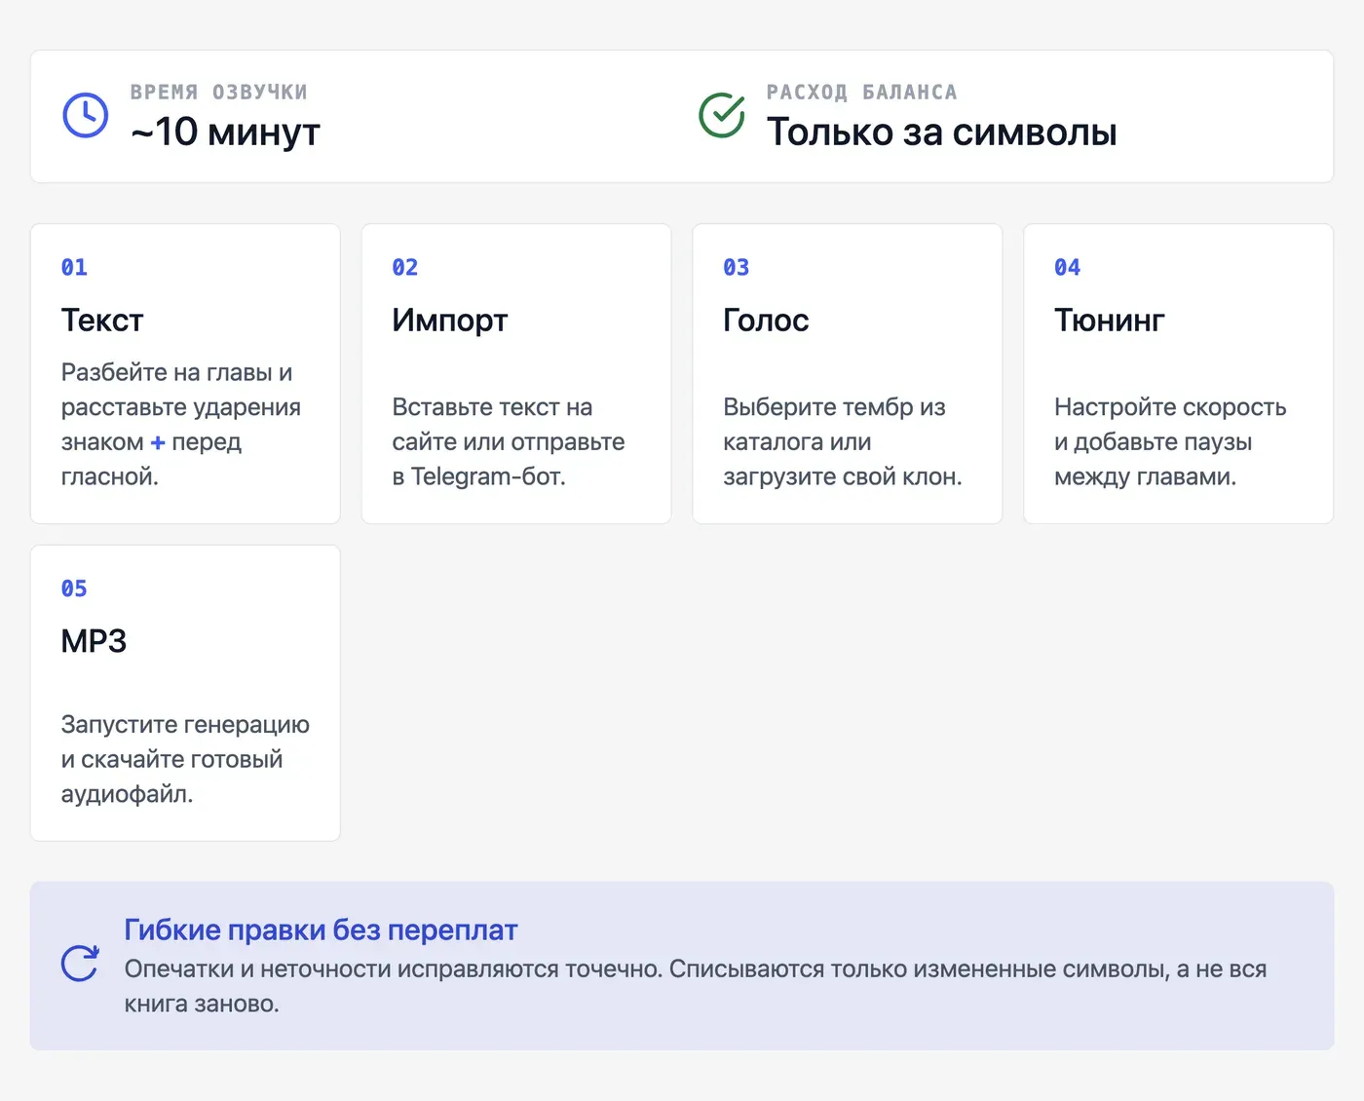Image resolution: width=1364 pixels, height=1101 pixels.
Task: Click the "РАСХОД БАЛАНСА" label
Action: [x=862, y=93]
